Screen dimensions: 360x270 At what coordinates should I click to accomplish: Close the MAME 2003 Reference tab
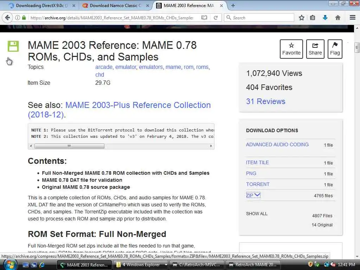pos(221,6)
